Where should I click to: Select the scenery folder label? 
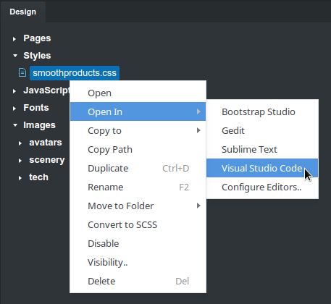pyautogui.click(x=47, y=160)
